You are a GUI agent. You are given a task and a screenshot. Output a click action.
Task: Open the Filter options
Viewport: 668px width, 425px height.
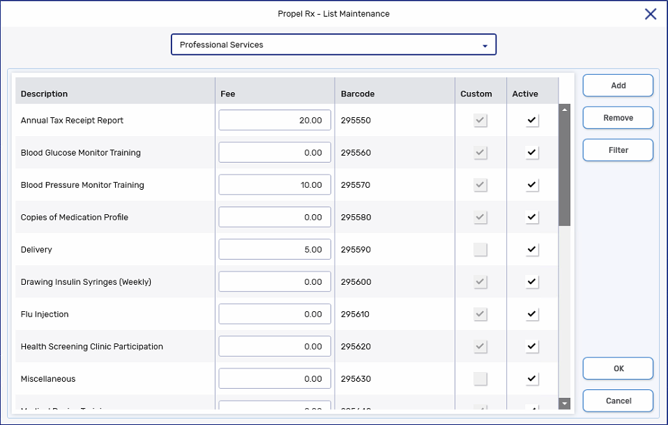[x=618, y=150]
